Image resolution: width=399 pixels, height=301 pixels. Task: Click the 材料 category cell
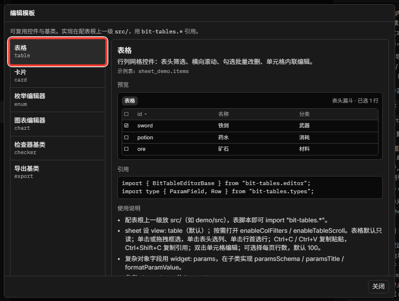[304, 149]
